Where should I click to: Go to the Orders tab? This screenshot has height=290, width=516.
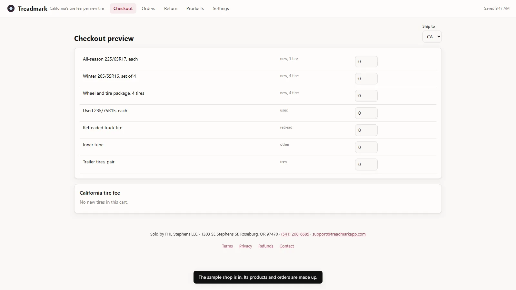coord(148,8)
